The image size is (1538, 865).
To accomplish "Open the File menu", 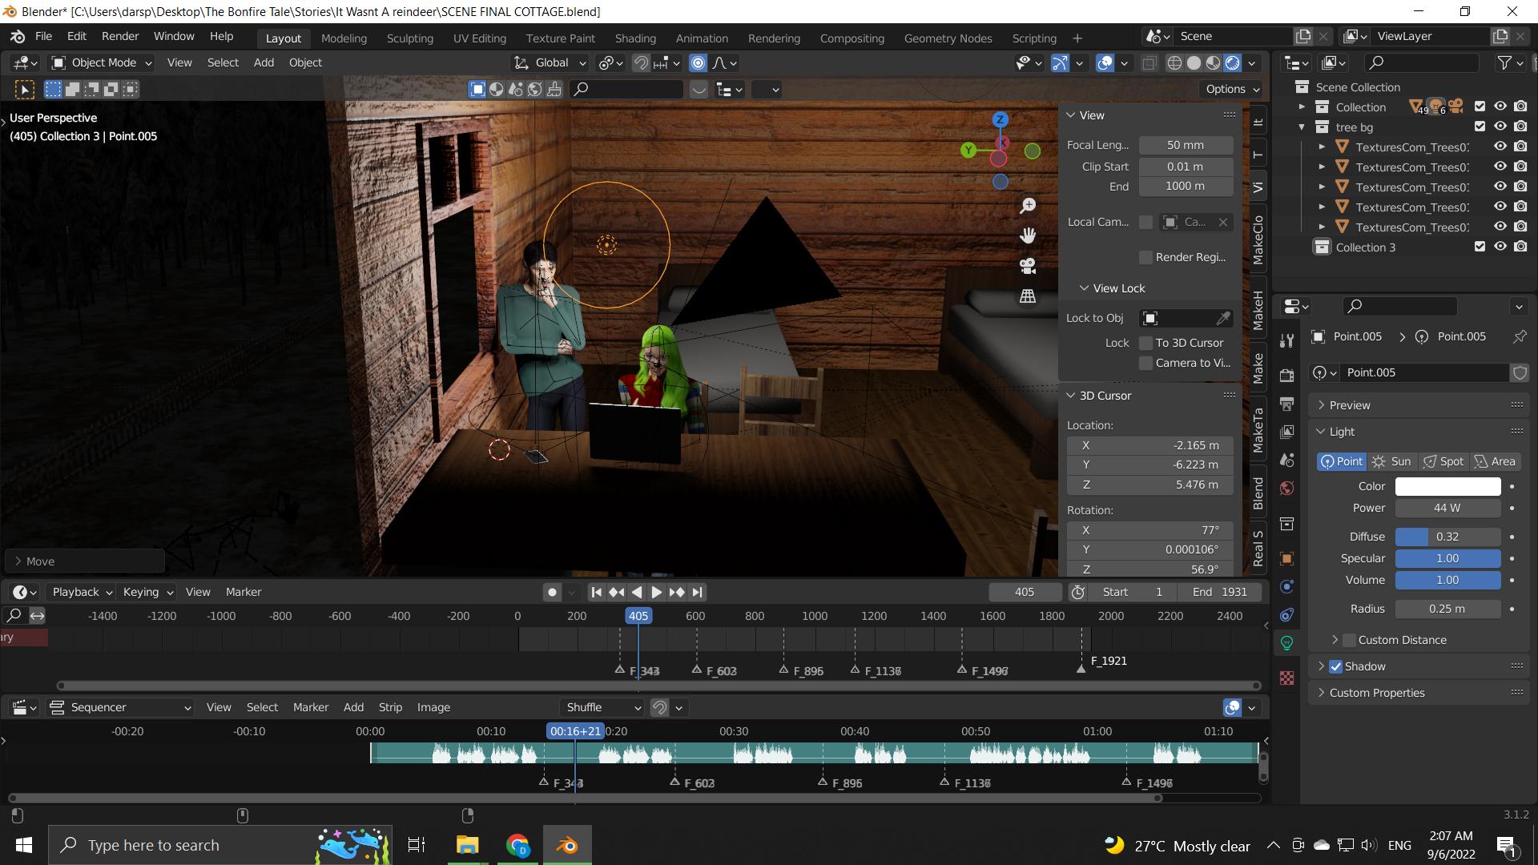I will [x=43, y=37].
